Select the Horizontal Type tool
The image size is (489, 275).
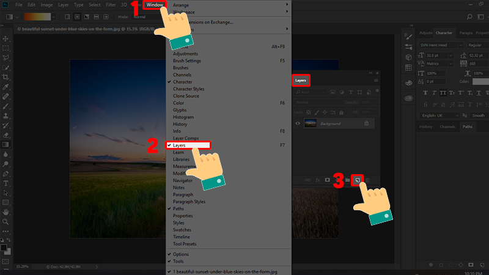point(6,183)
